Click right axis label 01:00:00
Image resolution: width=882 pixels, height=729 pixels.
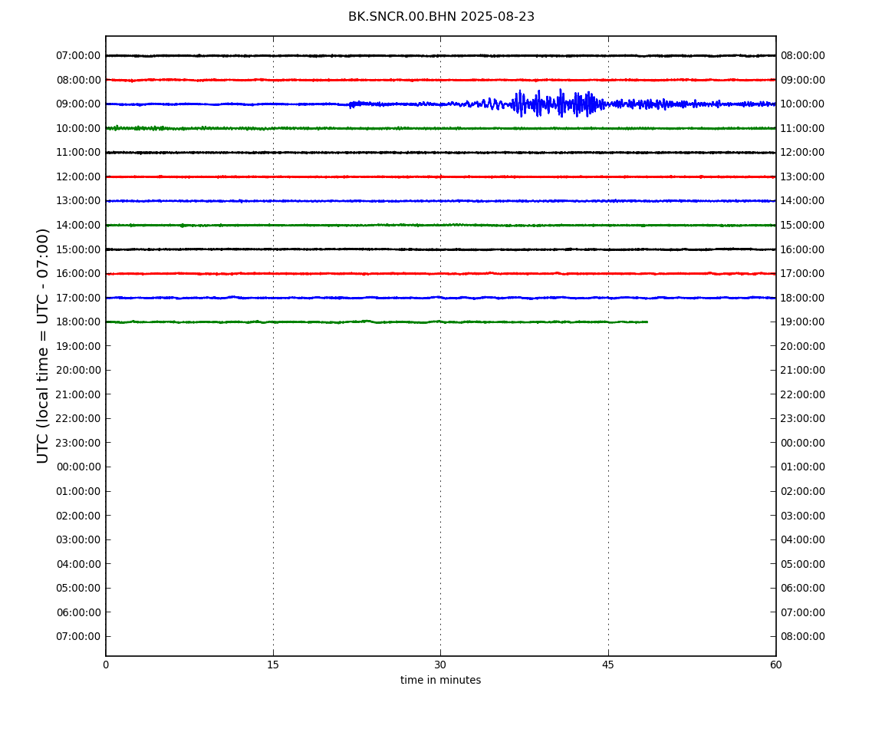tap(803, 467)
